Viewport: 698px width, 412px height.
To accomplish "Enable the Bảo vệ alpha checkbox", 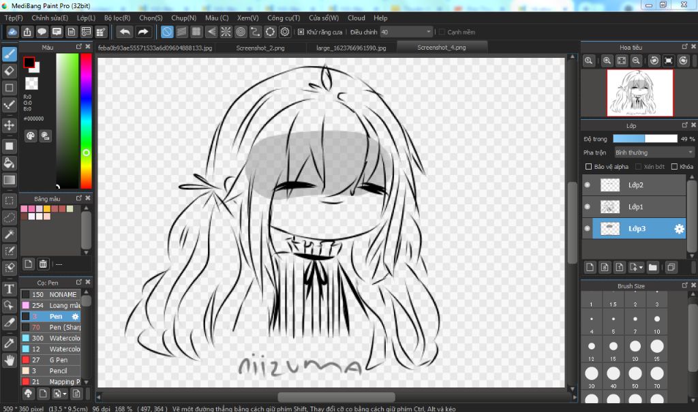I will click(x=588, y=166).
